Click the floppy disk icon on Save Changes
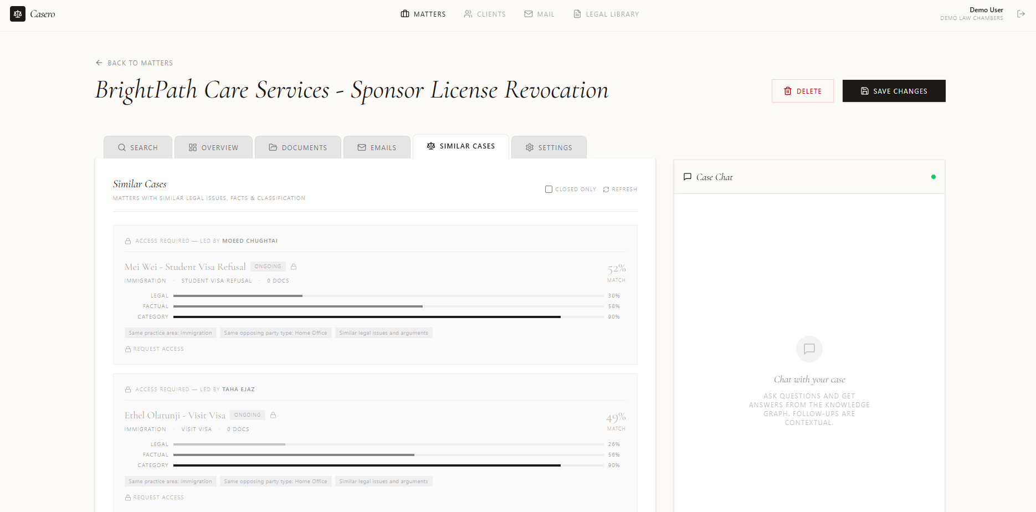Viewport: 1036px width, 512px height. (x=865, y=91)
